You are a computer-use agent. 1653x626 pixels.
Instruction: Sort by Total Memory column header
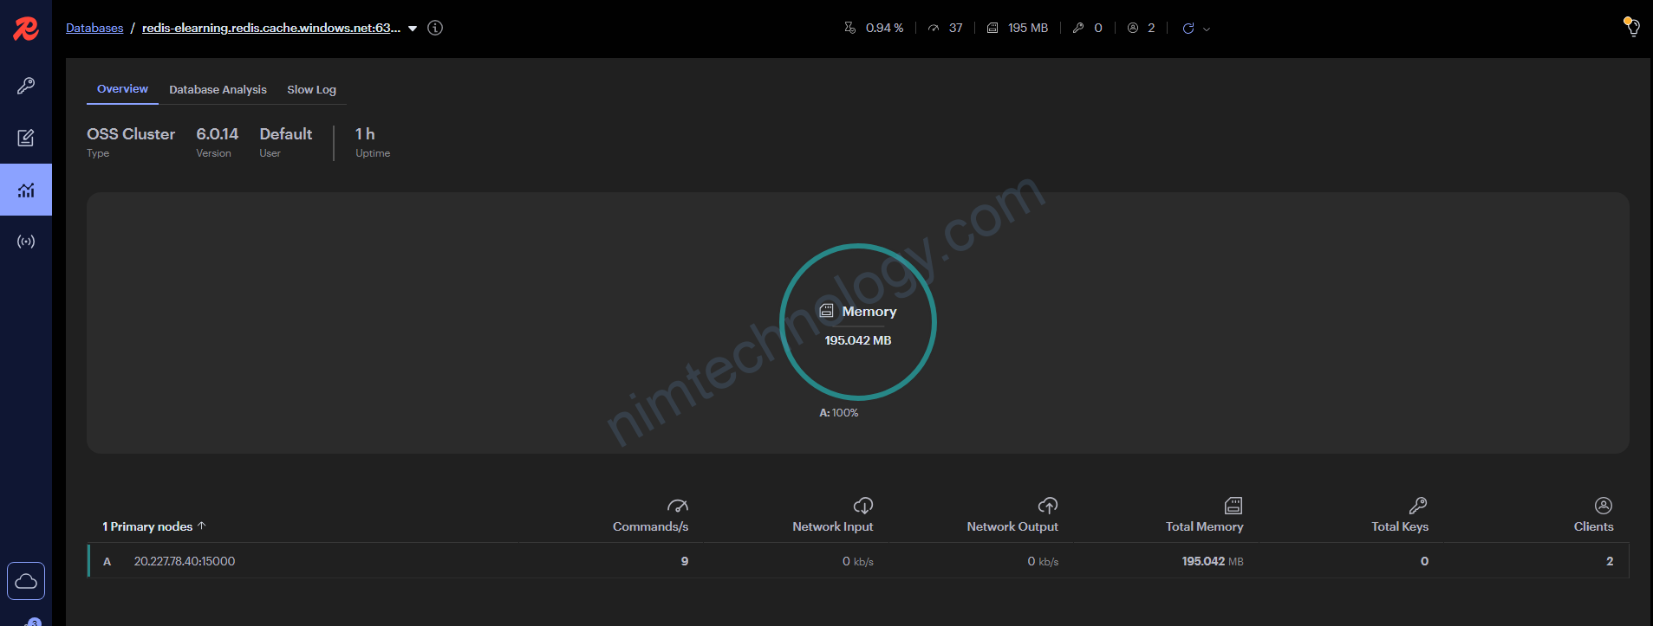tap(1204, 526)
